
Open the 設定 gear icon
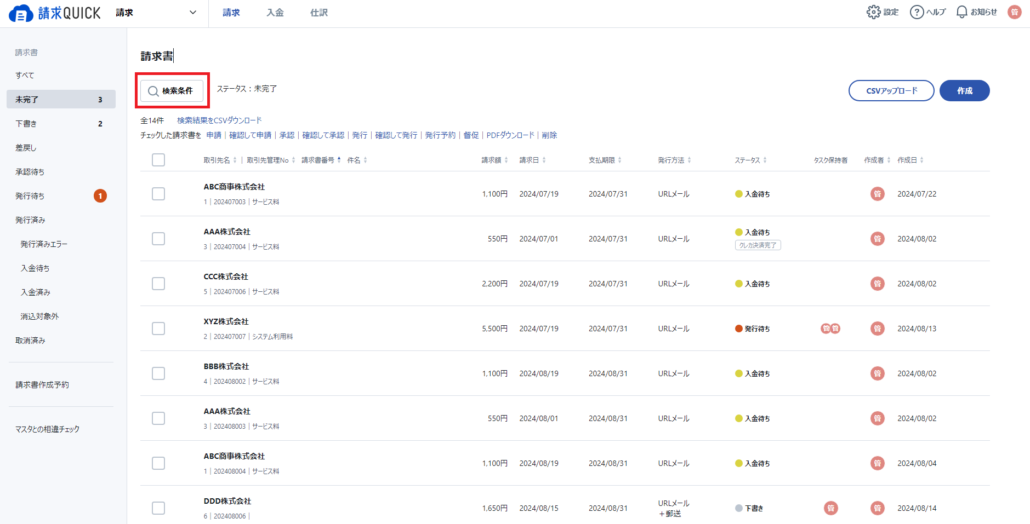(x=873, y=12)
